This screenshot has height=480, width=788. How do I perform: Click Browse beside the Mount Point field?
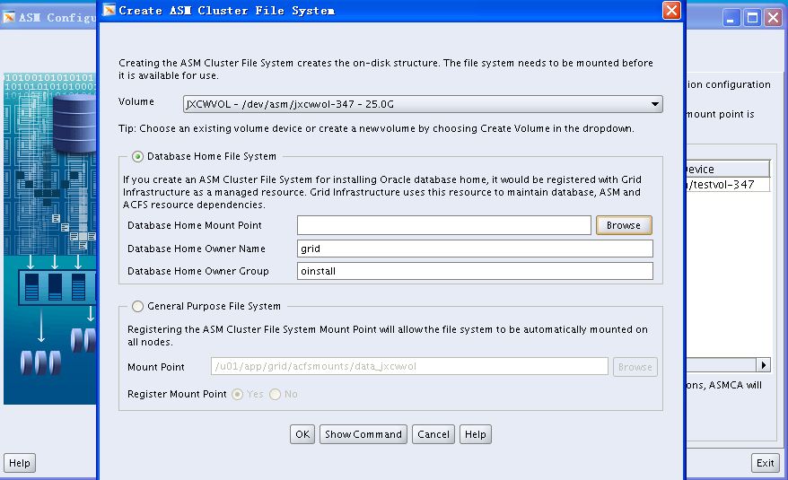point(635,367)
